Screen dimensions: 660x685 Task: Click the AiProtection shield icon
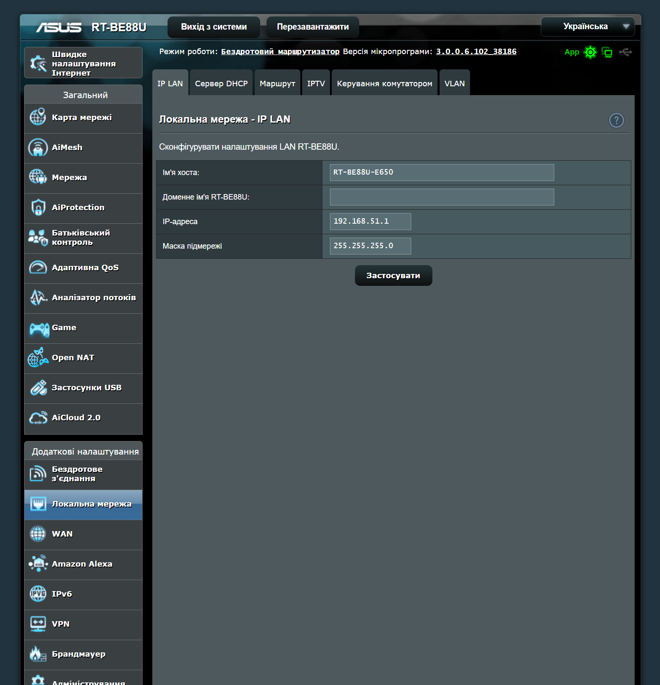(x=38, y=207)
